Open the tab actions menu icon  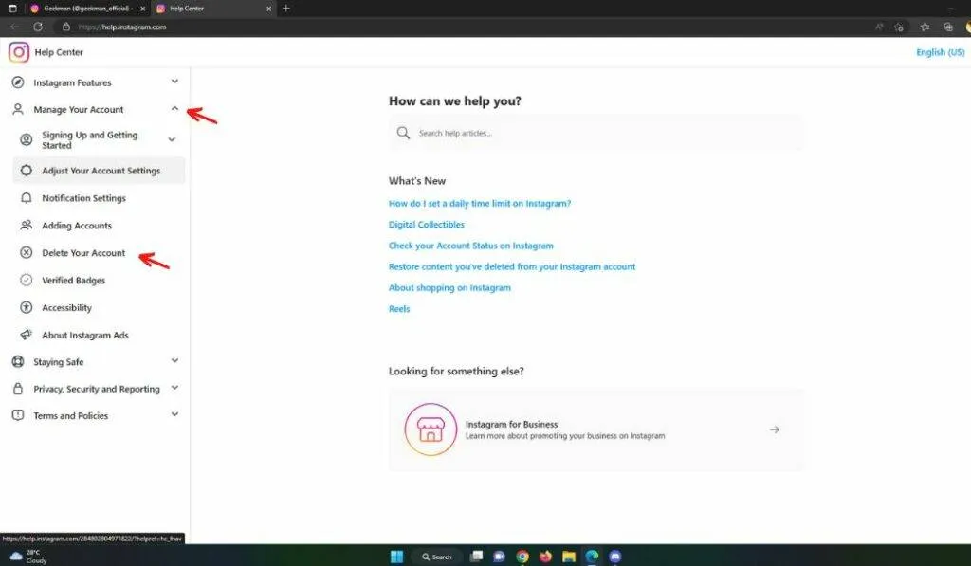pos(12,9)
